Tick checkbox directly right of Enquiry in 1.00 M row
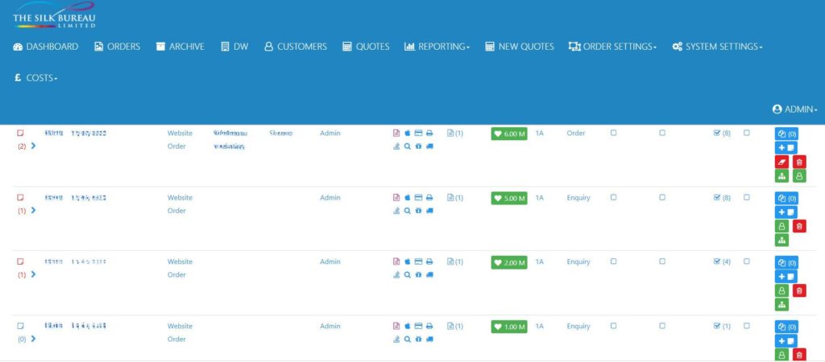The image size is (825, 362). click(x=613, y=326)
